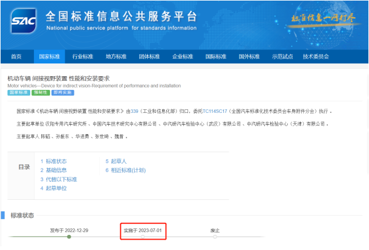Open 示范试点 navigation item

click(282, 57)
